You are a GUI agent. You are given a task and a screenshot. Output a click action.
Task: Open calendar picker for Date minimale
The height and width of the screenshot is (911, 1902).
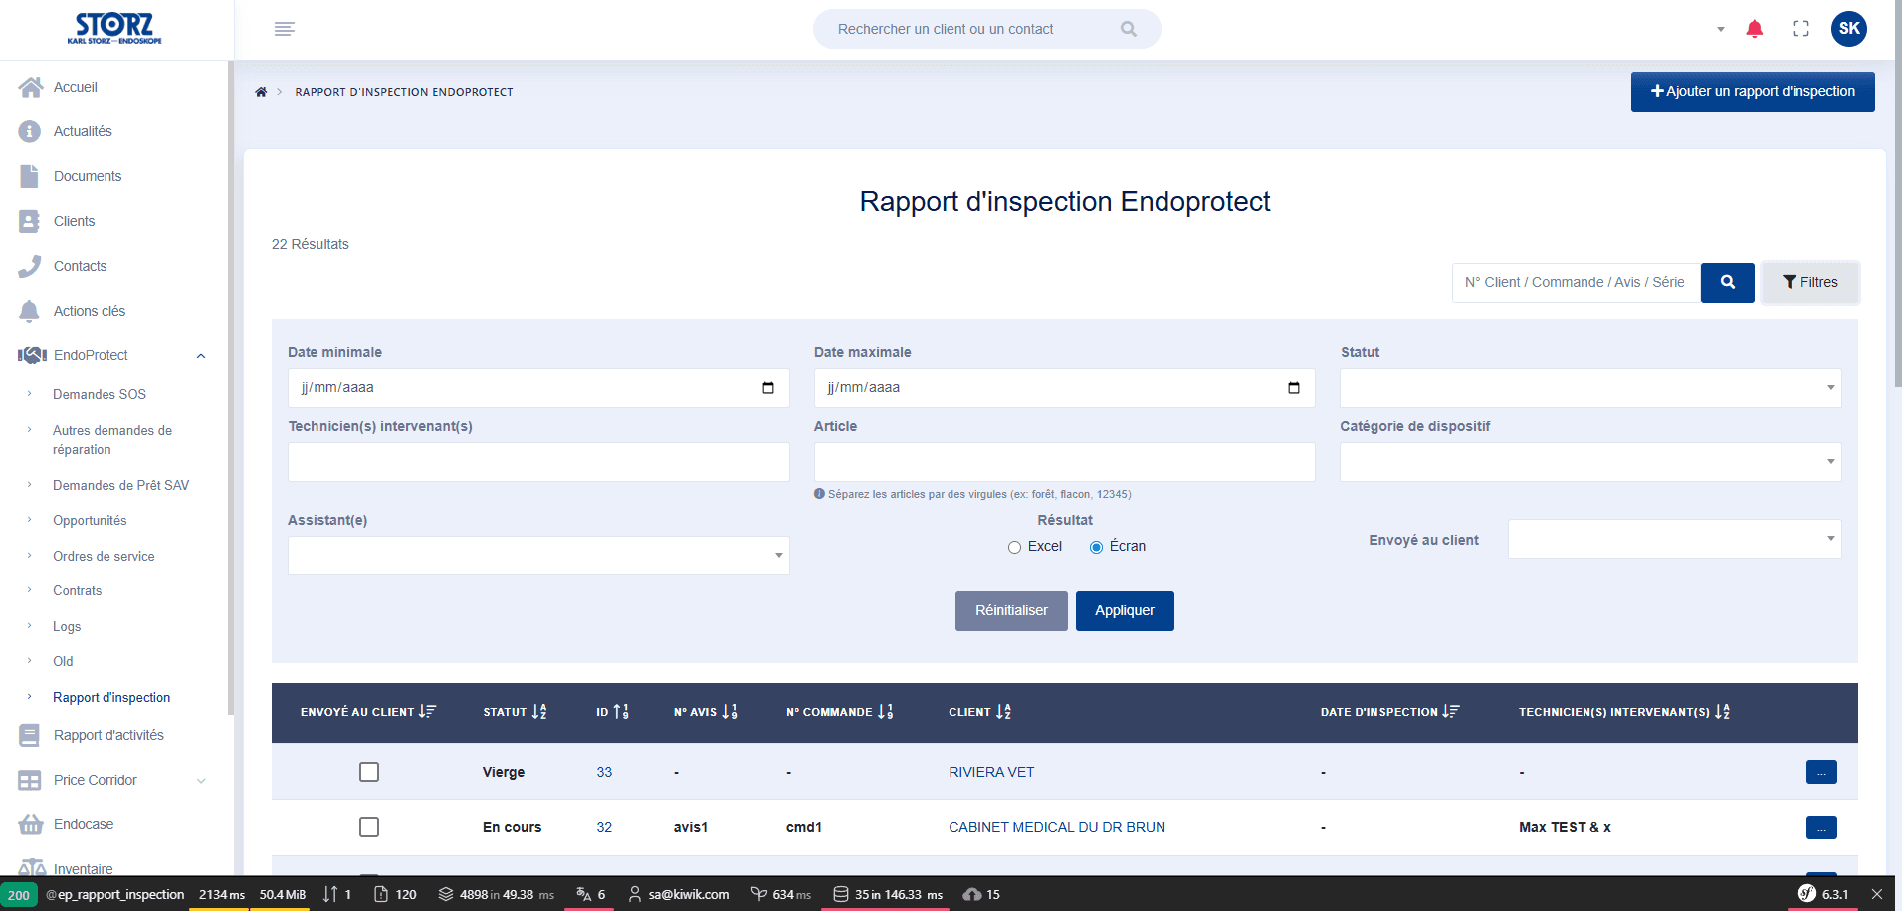click(768, 388)
